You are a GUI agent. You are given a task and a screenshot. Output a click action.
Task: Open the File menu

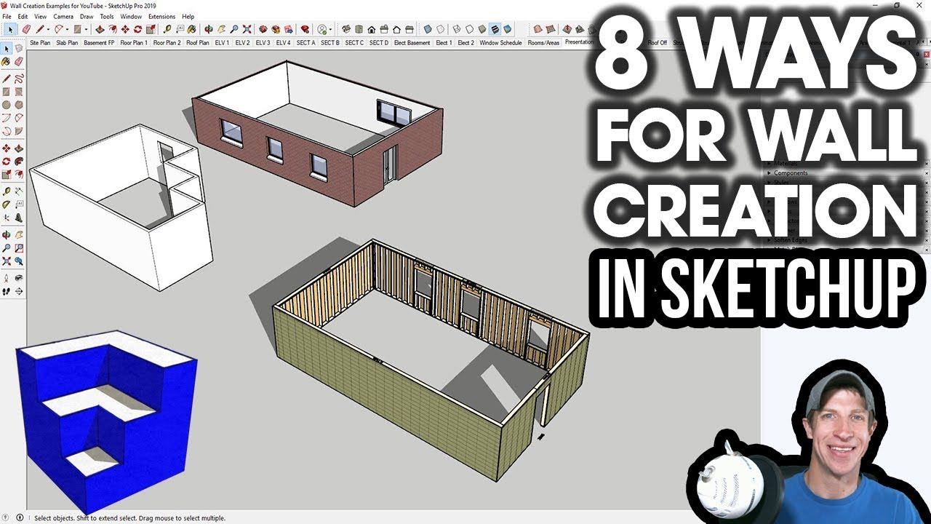(x=7, y=16)
